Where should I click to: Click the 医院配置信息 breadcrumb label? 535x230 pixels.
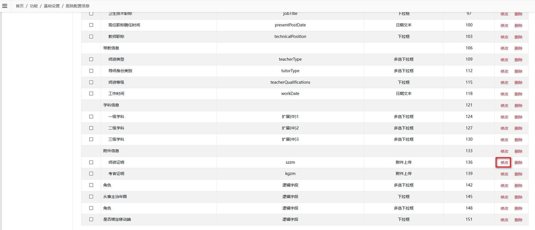(78, 6)
